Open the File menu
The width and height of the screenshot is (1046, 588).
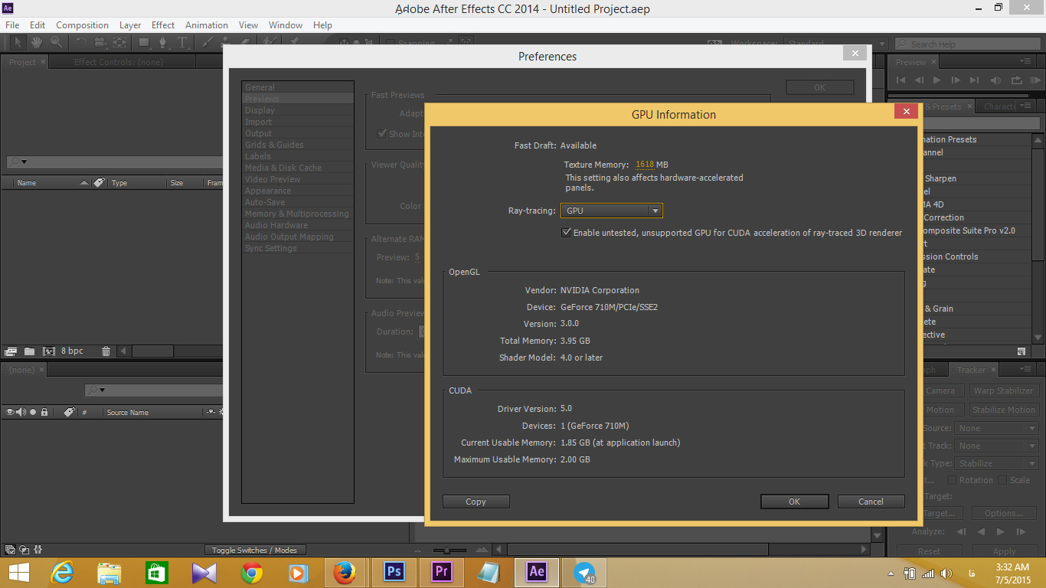12,25
